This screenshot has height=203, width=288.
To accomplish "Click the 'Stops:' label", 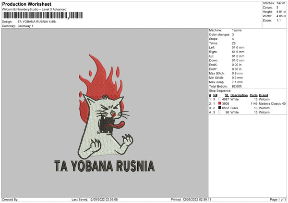I will 214,39.
